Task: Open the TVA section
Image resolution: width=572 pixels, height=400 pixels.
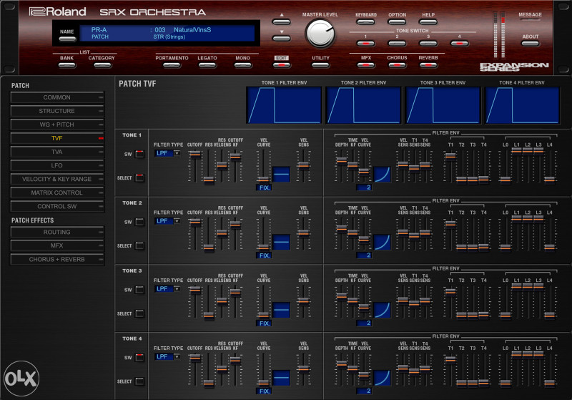Action: (x=57, y=152)
